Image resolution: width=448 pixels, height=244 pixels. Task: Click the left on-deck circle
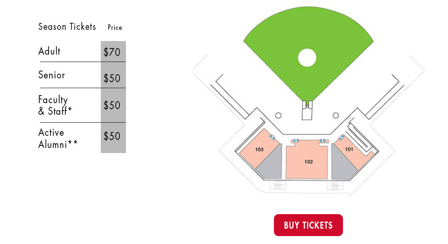(x=278, y=115)
